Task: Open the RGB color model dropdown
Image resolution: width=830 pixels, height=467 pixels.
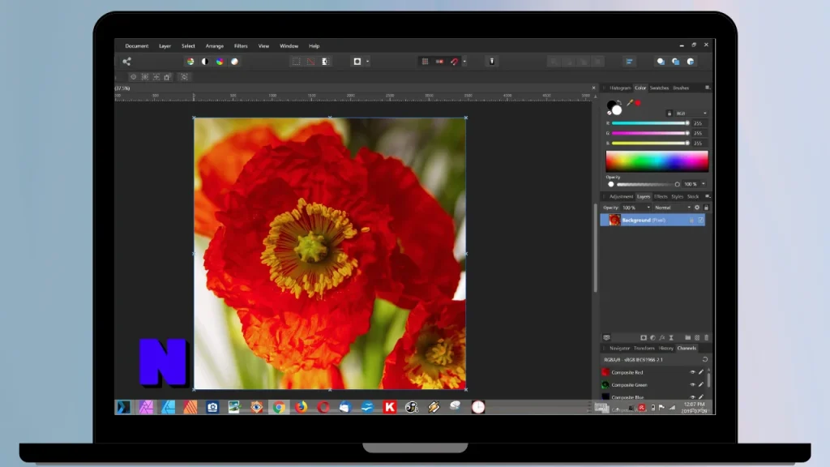Action: point(691,114)
